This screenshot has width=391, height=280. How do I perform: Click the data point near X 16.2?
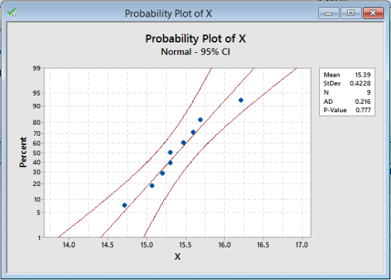[x=241, y=100]
